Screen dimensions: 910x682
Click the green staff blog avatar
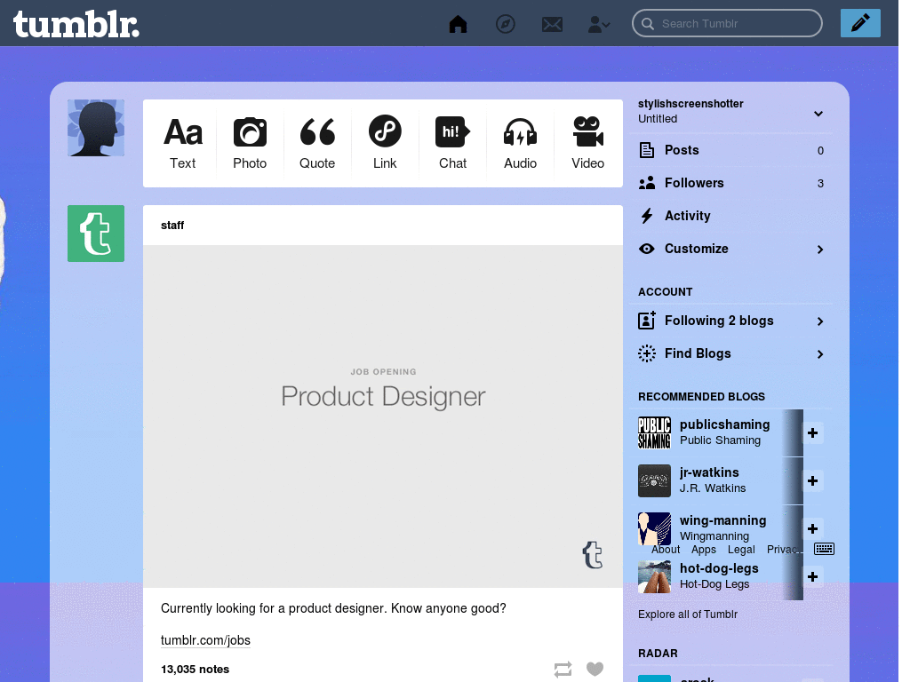point(96,234)
